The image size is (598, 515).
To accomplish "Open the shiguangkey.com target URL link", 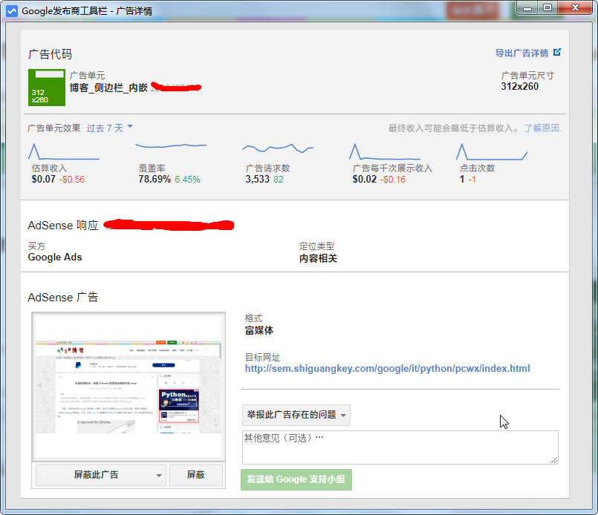I will pos(387,369).
